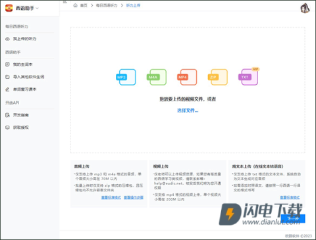Click the 开放API sidebar section header
The width and height of the screenshot is (316, 240).
13,103
